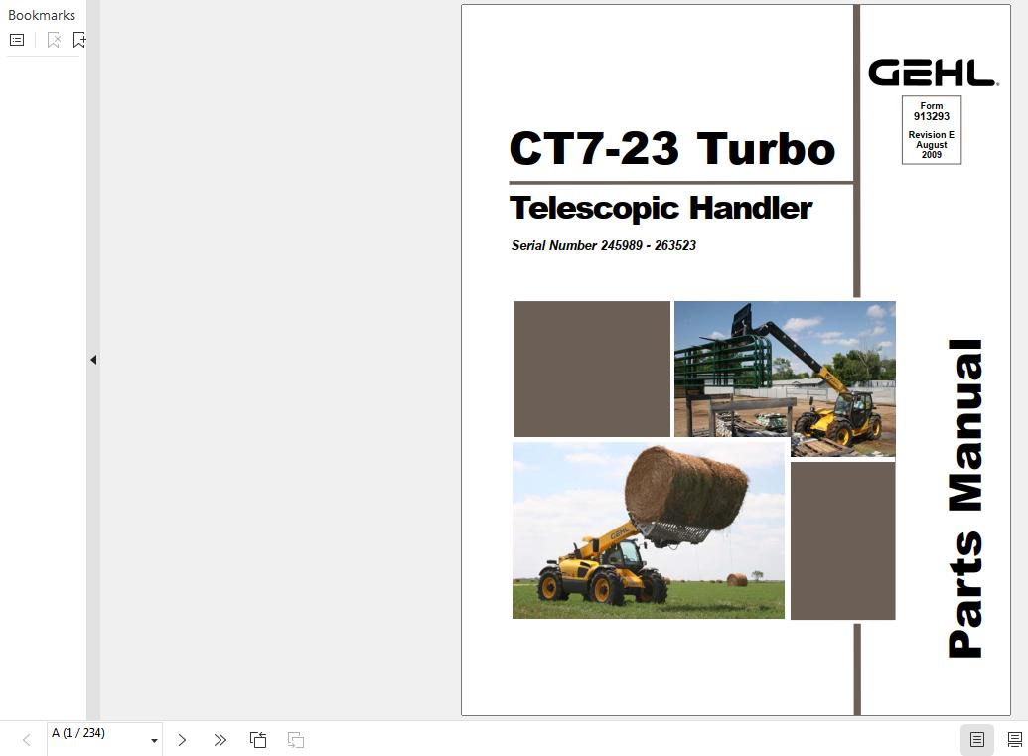
Task: Click the Bookmarks panel title
Action: pos(42,15)
